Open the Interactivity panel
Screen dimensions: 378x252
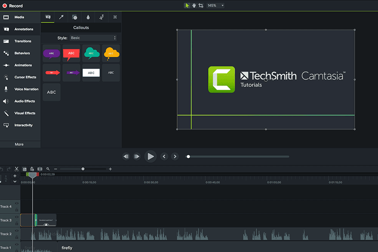tap(20, 125)
